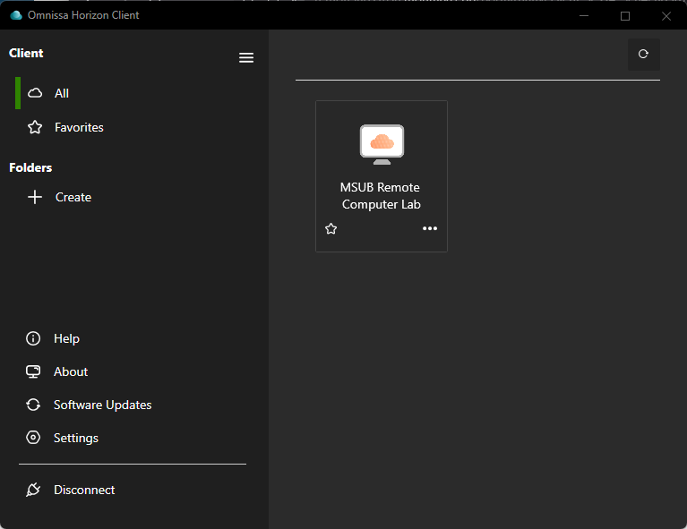Image resolution: width=687 pixels, height=529 pixels.
Task: Click the plus icon to create folder
Action: (x=35, y=197)
